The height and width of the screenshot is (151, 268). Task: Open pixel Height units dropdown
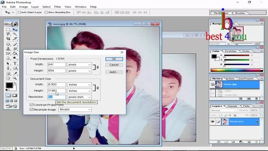click(80, 71)
